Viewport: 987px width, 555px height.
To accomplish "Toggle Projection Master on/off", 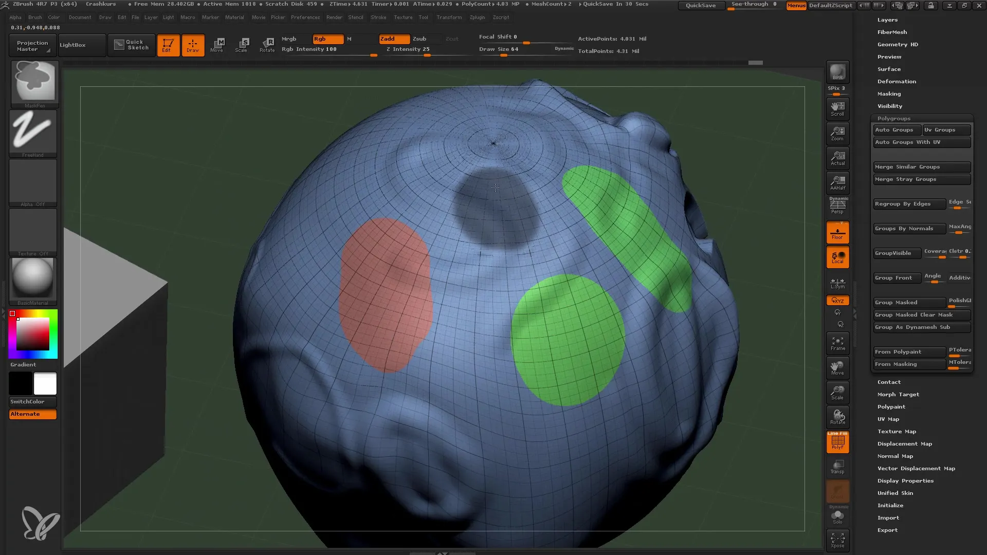I will pos(32,45).
